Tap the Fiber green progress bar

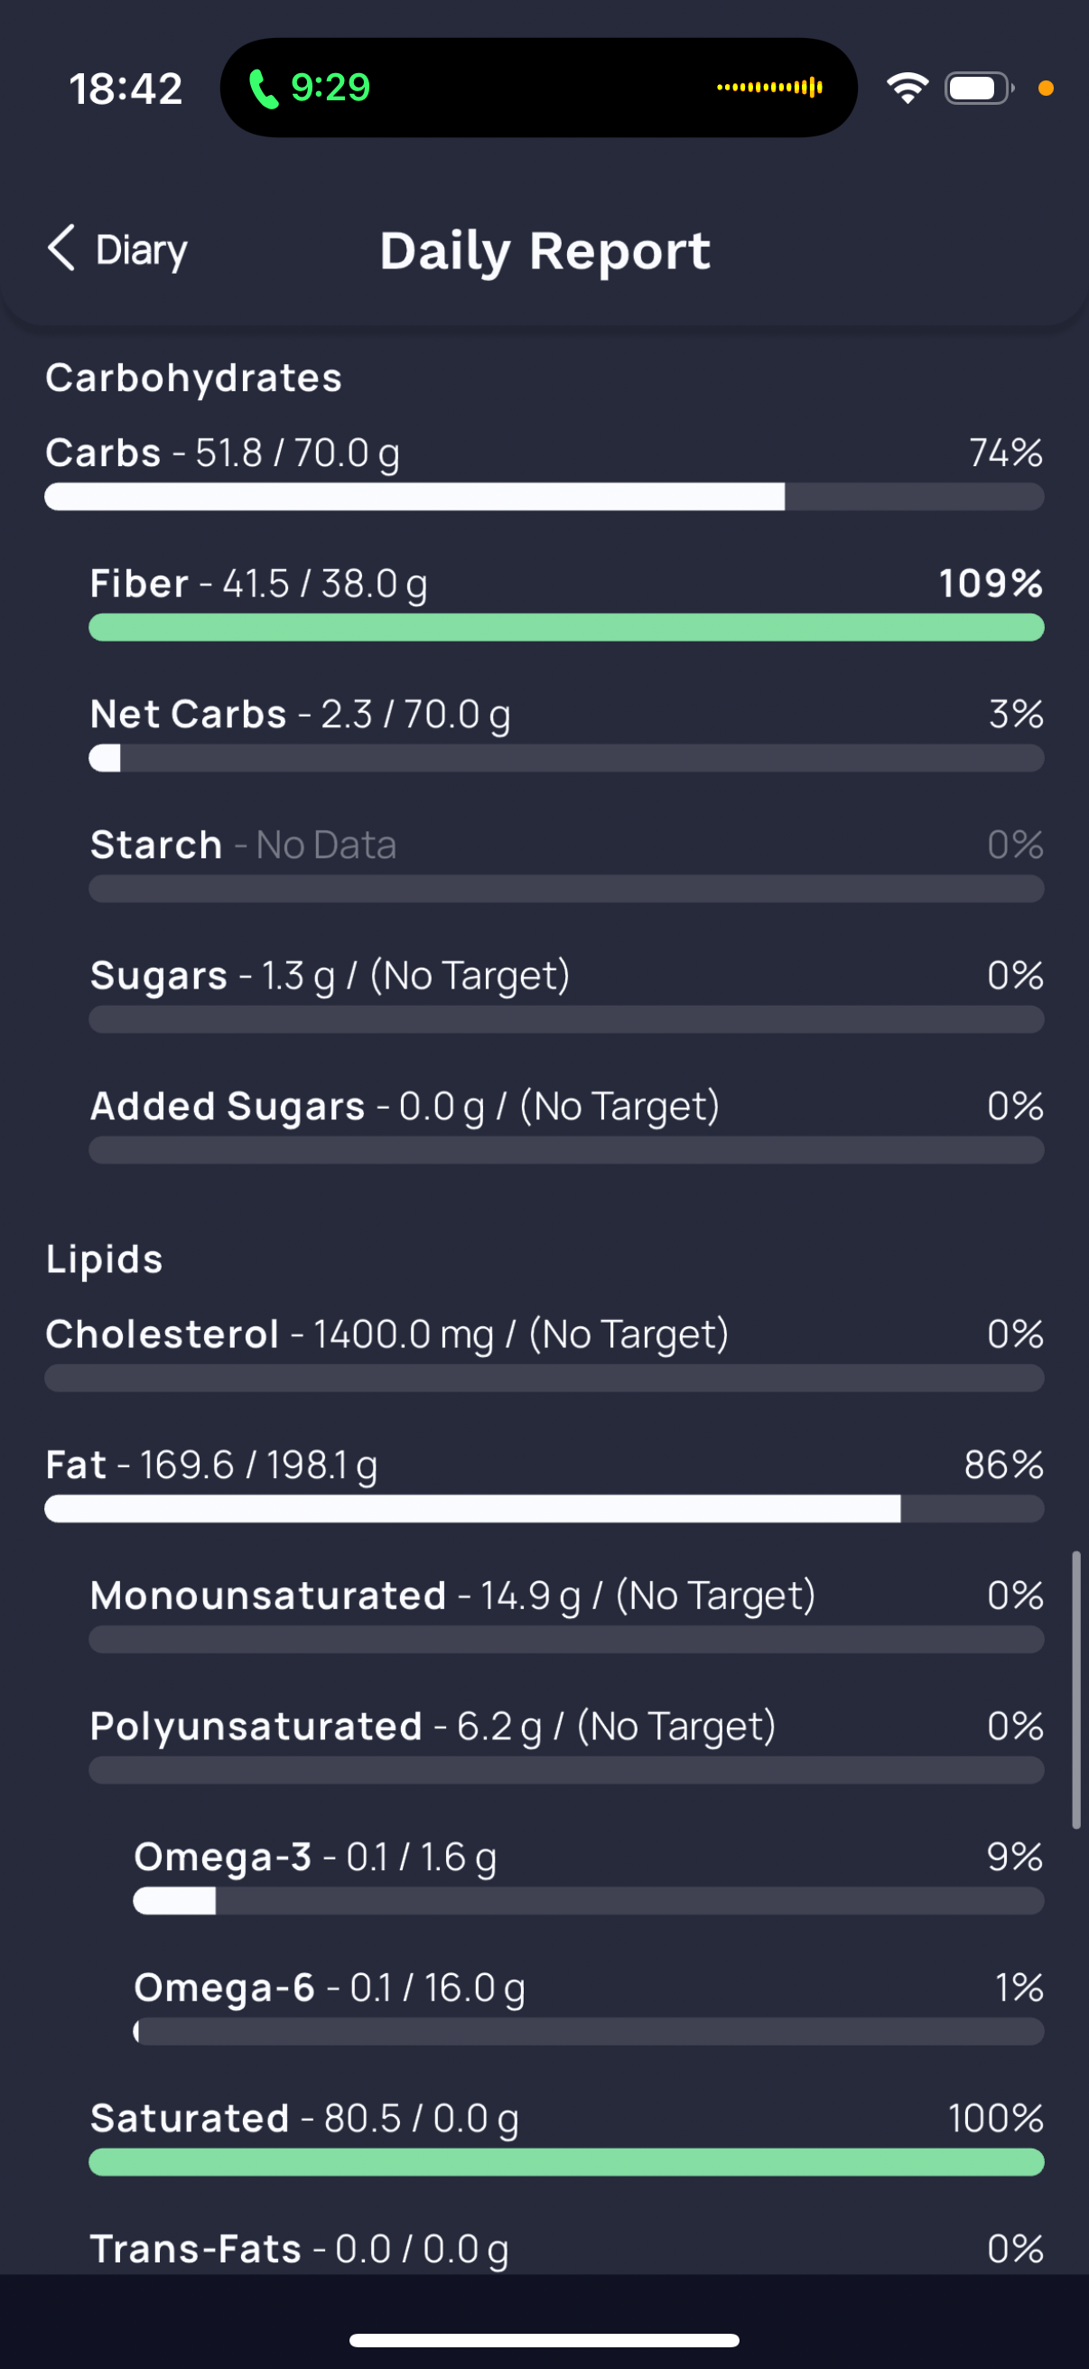pyautogui.click(x=566, y=627)
